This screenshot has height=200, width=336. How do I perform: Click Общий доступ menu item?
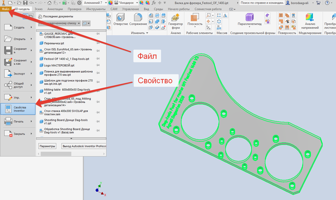pos(18,85)
